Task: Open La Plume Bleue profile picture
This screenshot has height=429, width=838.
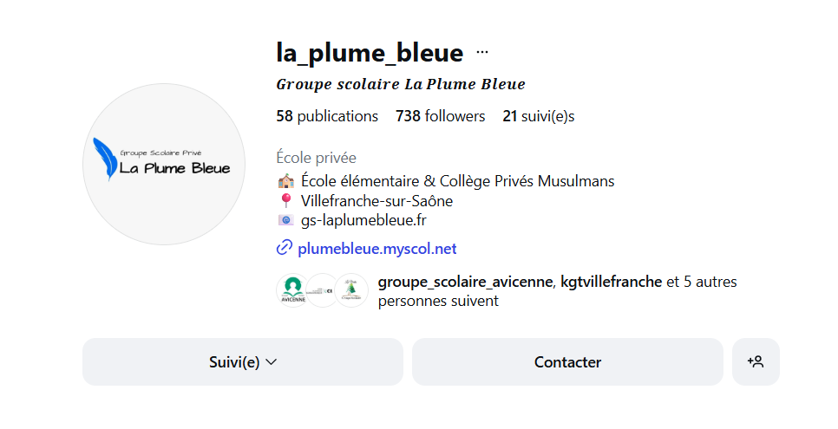Action: [x=164, y=164]
